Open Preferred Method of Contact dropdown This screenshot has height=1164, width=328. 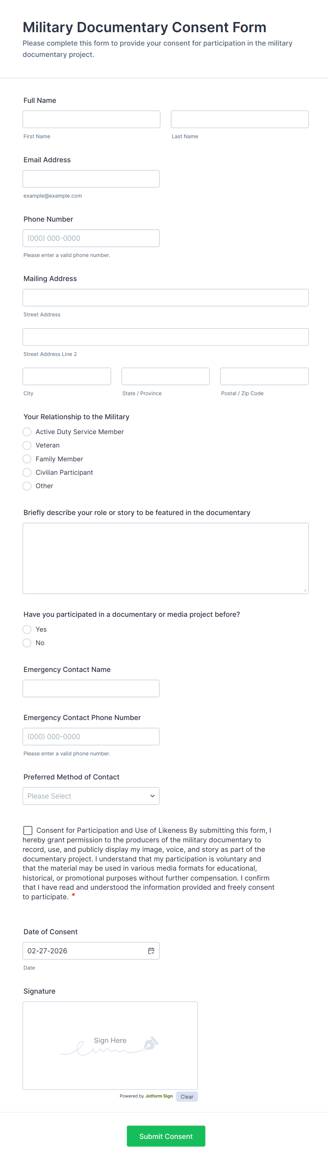point(91,796)
